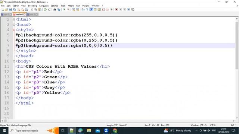Viewport: 239px width, 134px height.
Task: Save the file using the Save icon
Action: 10,10
